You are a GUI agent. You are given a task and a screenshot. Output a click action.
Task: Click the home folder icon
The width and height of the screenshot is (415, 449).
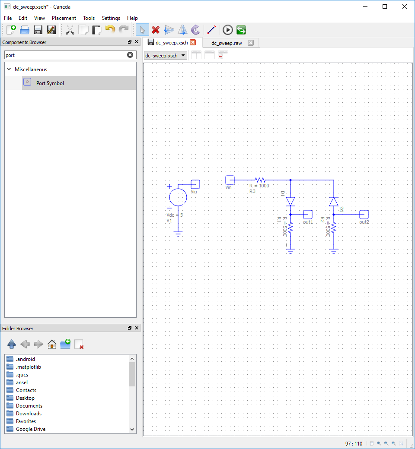pyautogui.click(x=52, y=344)
